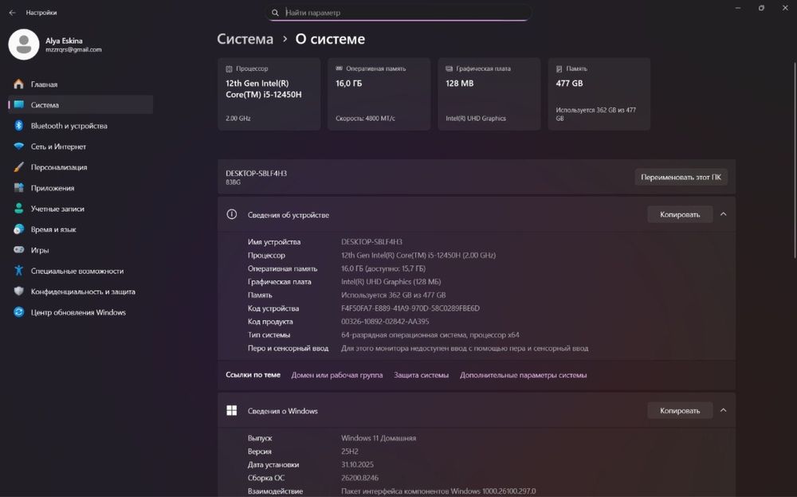Screen dimensions: 797x497
Task: Minimize the Settings window
Action: pos(737,8)
